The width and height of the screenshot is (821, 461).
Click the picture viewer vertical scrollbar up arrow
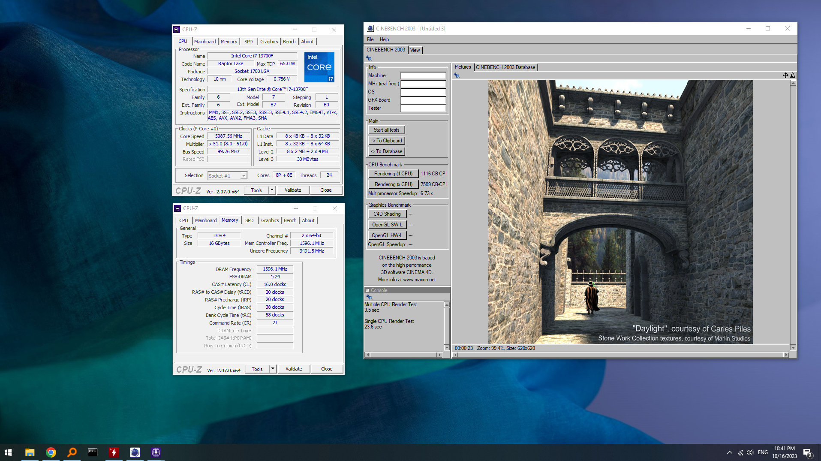coord(793,83)
